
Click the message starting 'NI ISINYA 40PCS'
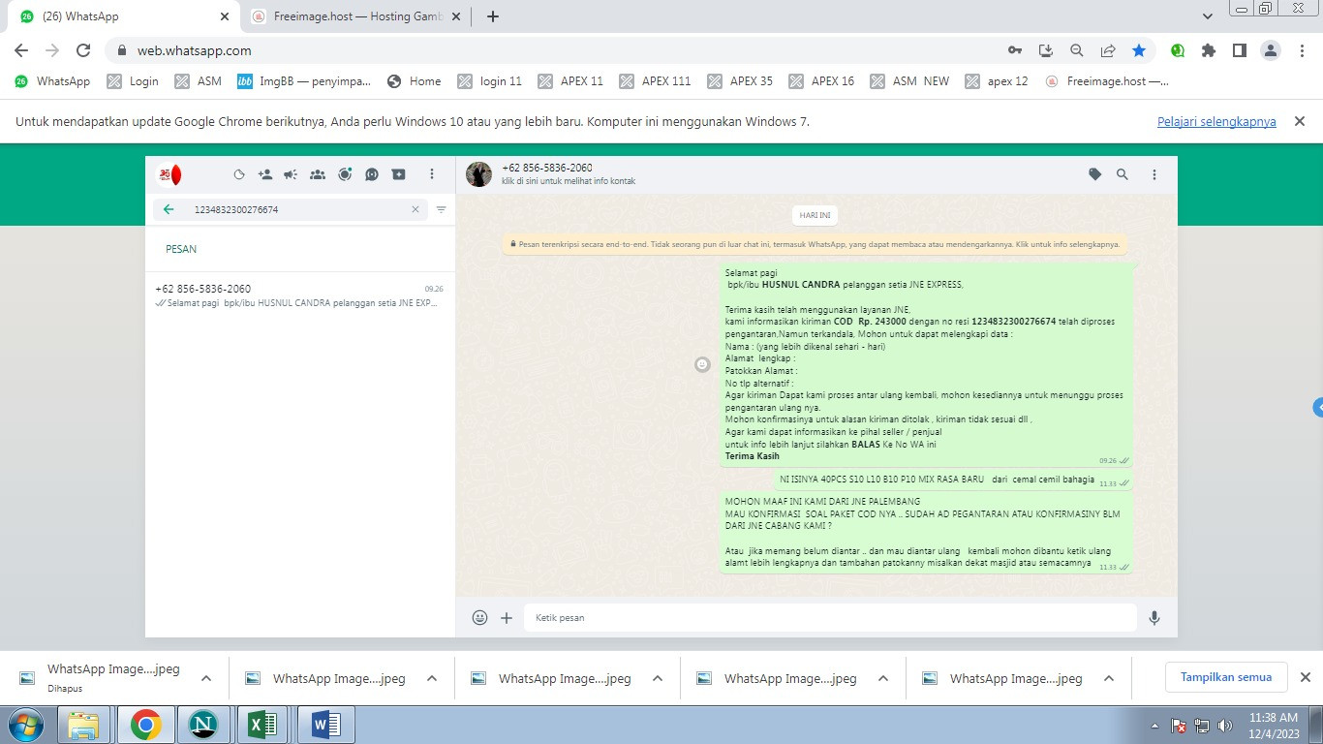point(953,480)
